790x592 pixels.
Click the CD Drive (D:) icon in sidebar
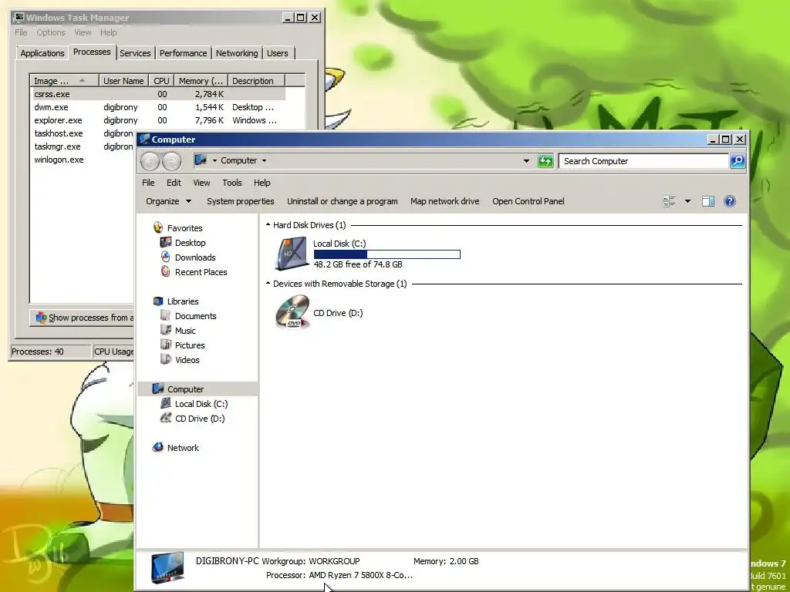[165, 418]
